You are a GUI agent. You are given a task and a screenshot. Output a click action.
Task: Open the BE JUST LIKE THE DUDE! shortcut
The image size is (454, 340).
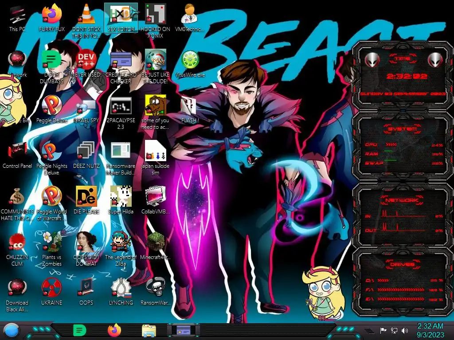pyautogui.click(x=155, y=66)
